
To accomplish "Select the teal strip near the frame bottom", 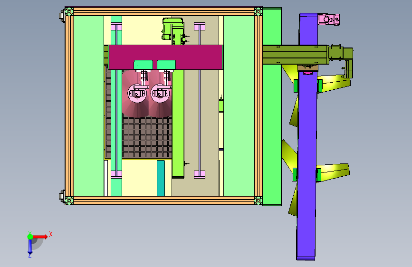I will (x=161, y=178).
